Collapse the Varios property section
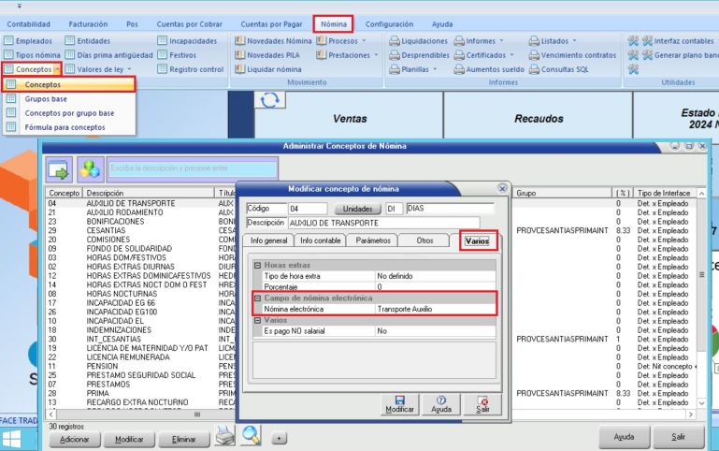Screen dimensions: 719x451 pos(258,320)
